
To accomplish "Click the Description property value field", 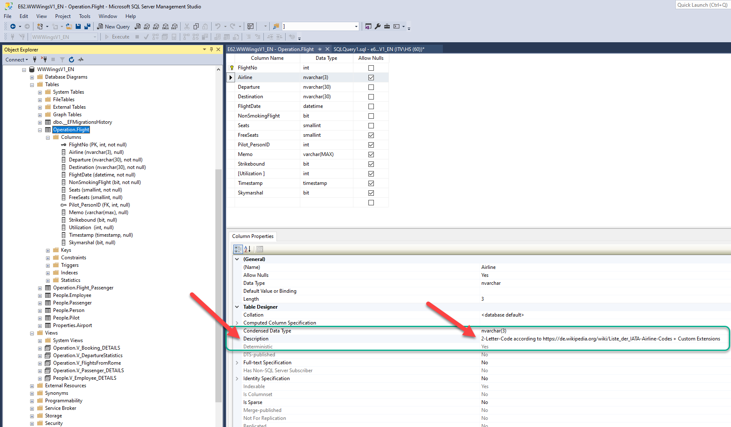I will tap(601, 339).
